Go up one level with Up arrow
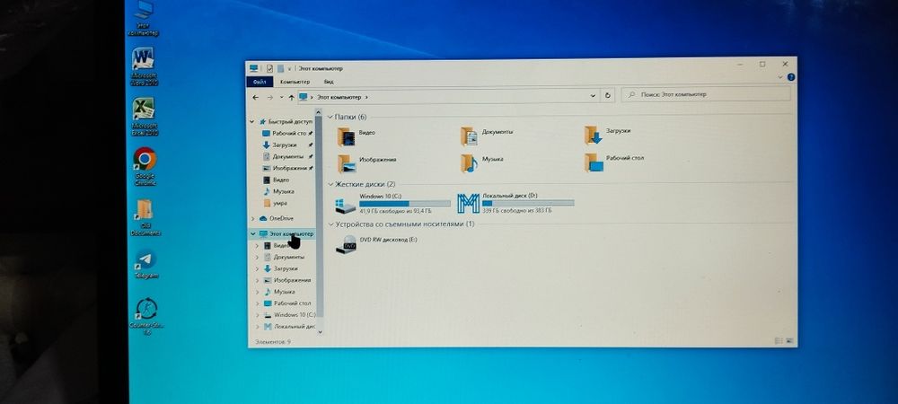The image size is (898, 404). click(292, 97)
